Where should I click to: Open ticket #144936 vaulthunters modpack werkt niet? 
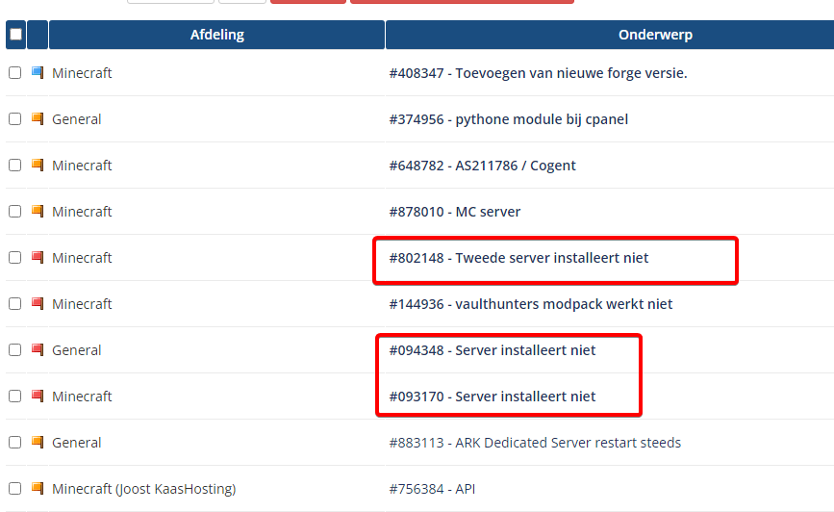pos(530,304)
